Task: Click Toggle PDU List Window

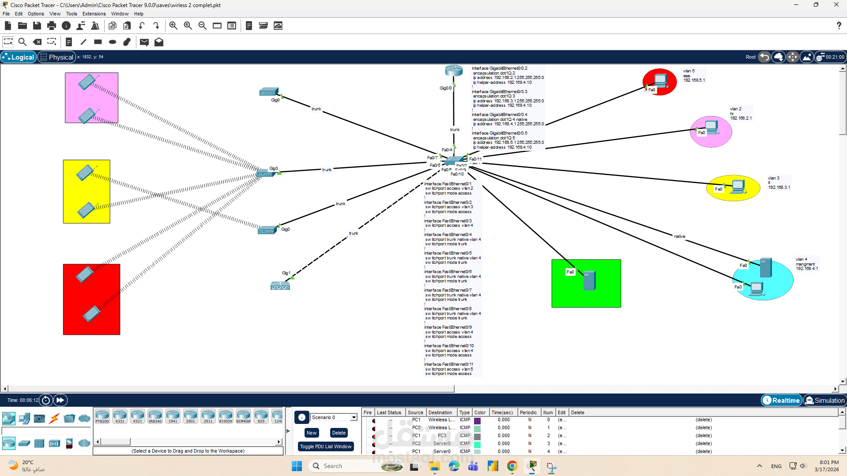Action: click(326, 446)
